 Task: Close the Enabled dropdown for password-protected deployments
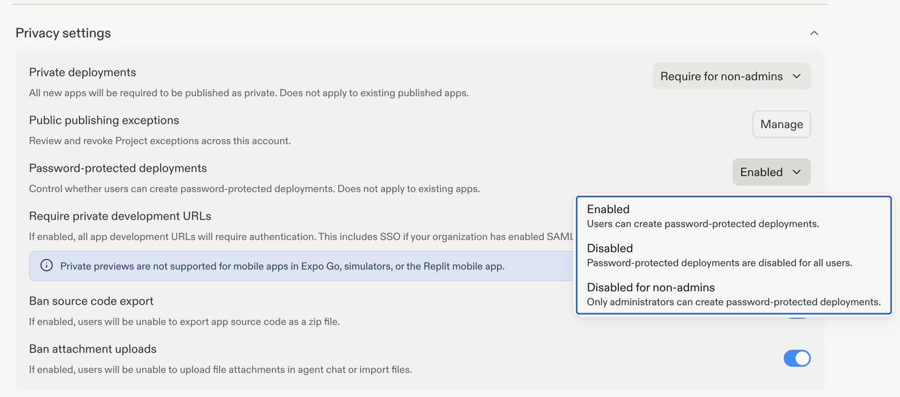click(771, 172)
